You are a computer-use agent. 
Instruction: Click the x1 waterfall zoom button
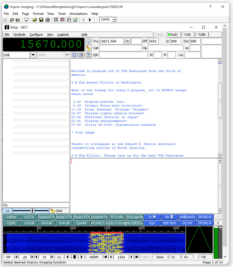coord(59,257)
